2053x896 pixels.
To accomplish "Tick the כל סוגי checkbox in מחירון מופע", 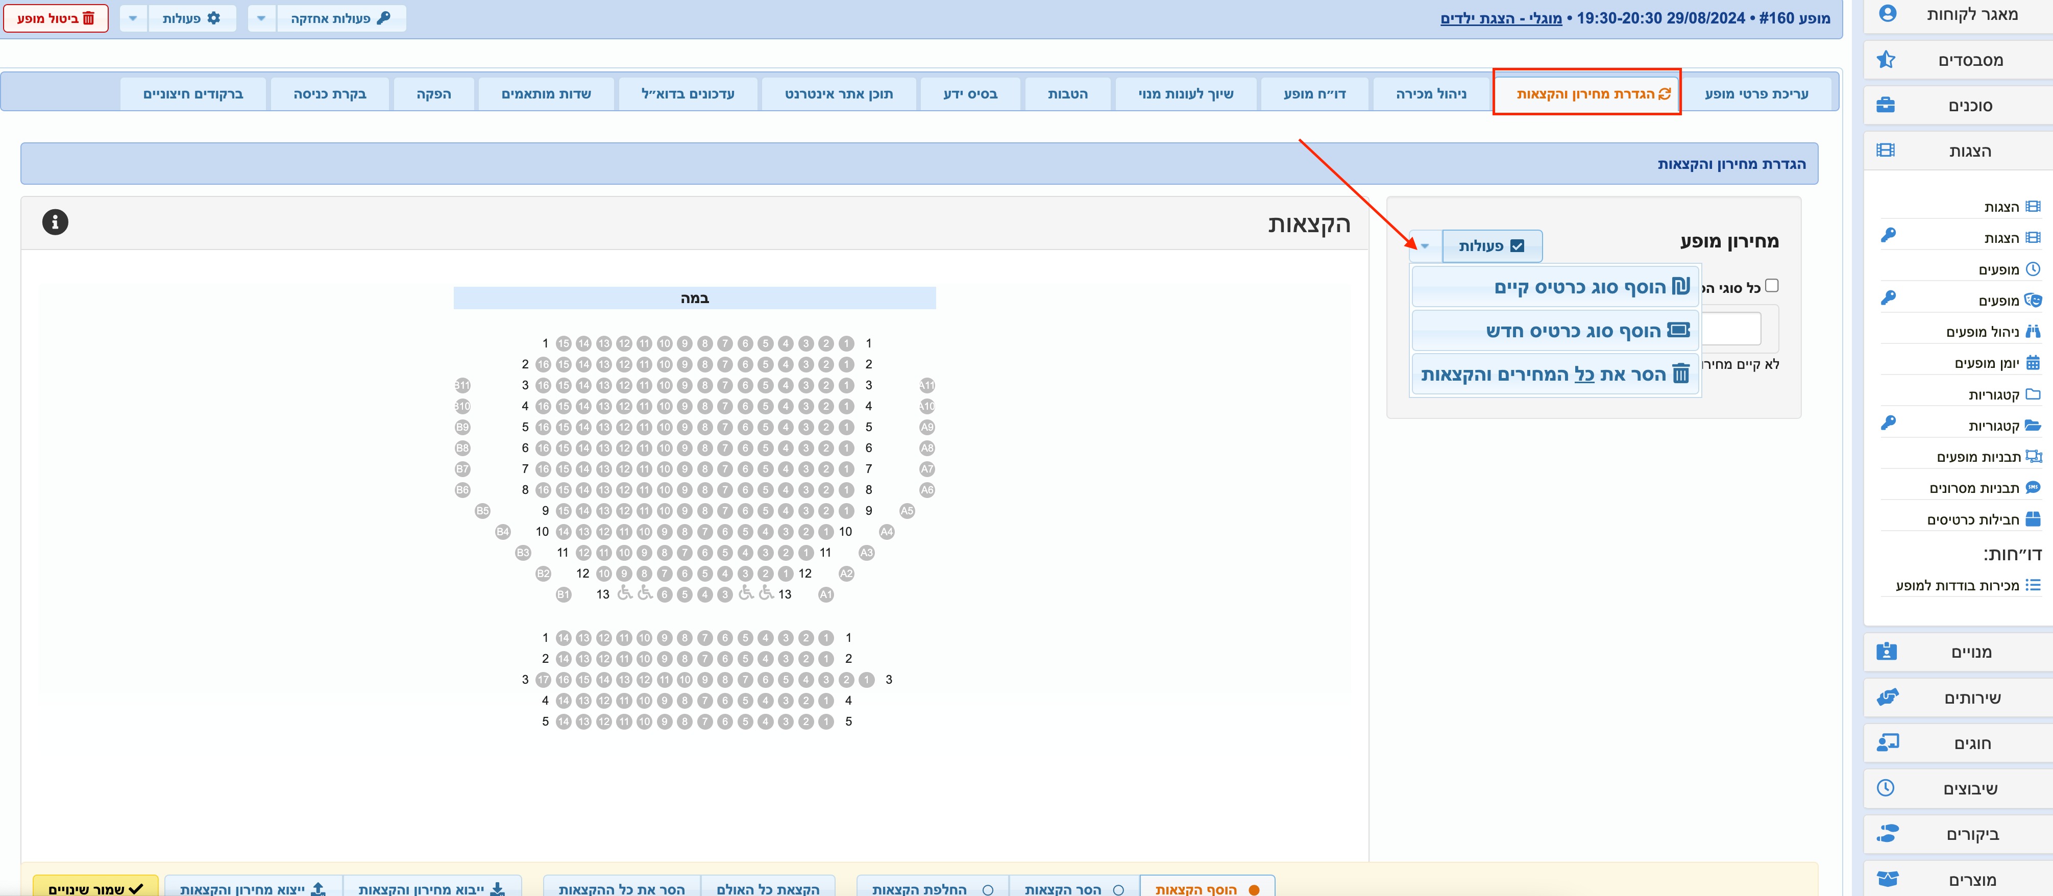I will pos(1772,285).
